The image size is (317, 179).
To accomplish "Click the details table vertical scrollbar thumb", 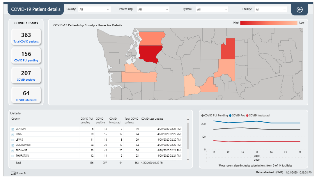I will 188,136.
